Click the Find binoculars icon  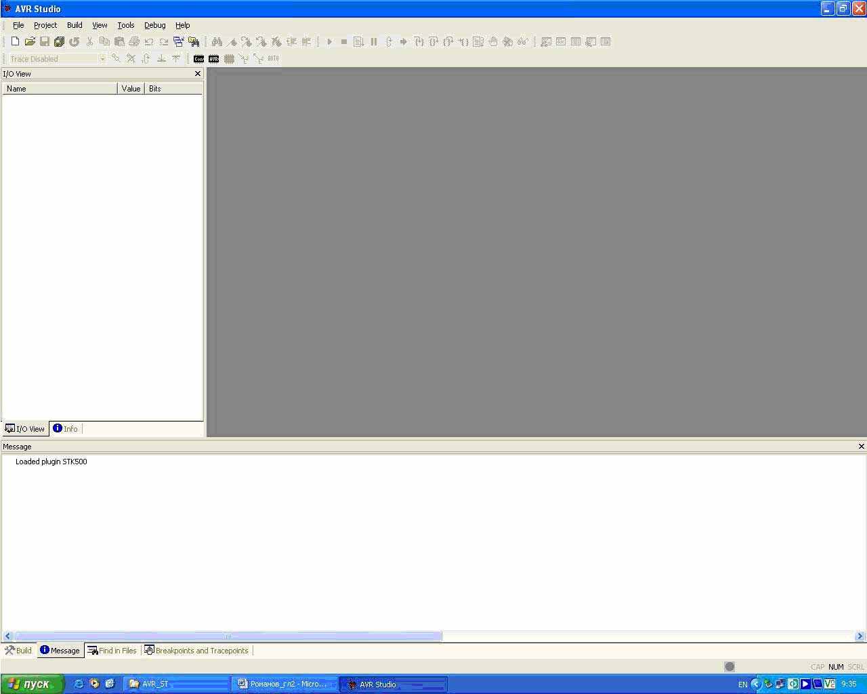(x=217, y=41)
